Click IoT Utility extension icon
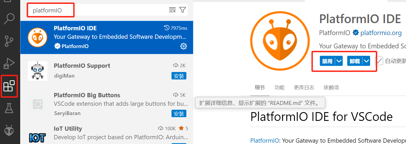Screen dimensions: 406x144 (x=37, y=137)
